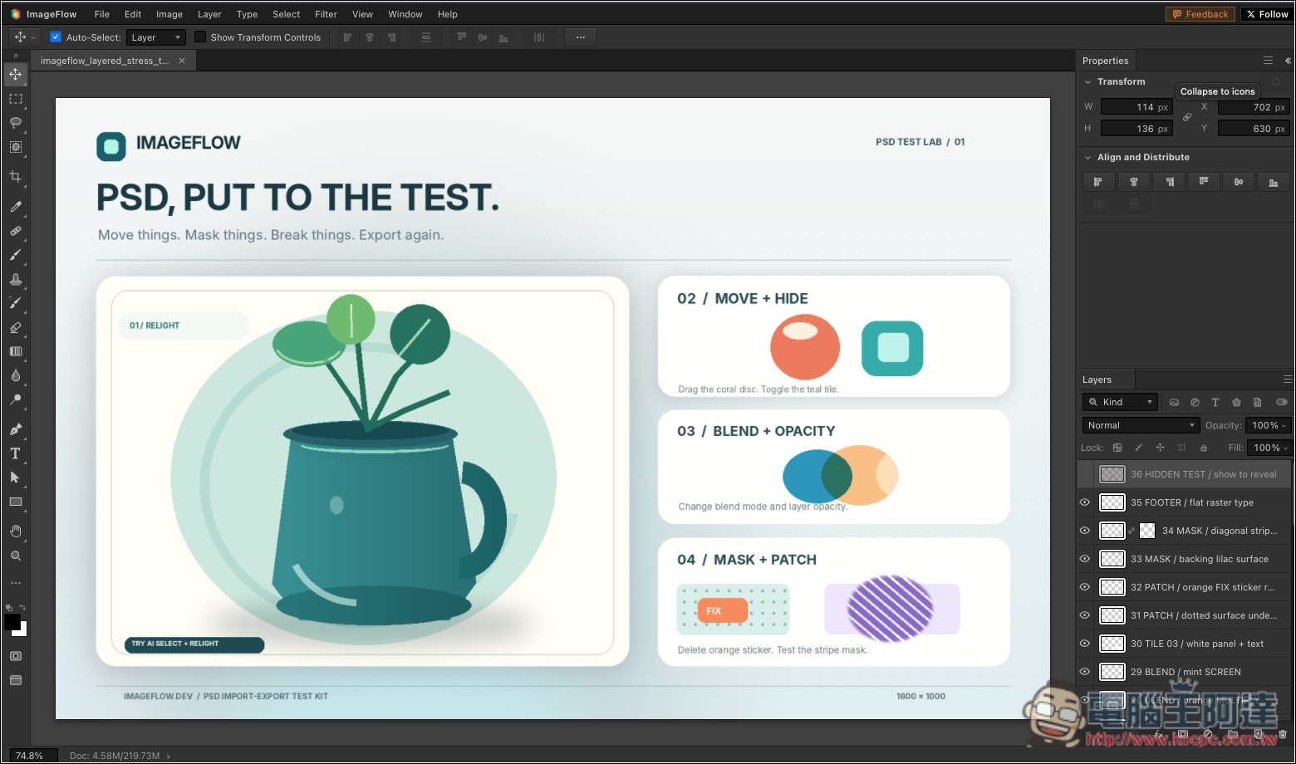Show the 36 HIDDEN TEST layer
Screen dimensions: 1296x764
pyautogui.click(x=1085, y=474)
